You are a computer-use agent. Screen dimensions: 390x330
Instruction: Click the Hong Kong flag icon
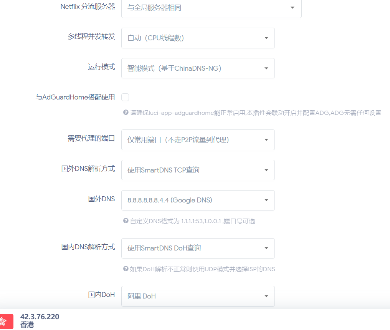[7, 321]
